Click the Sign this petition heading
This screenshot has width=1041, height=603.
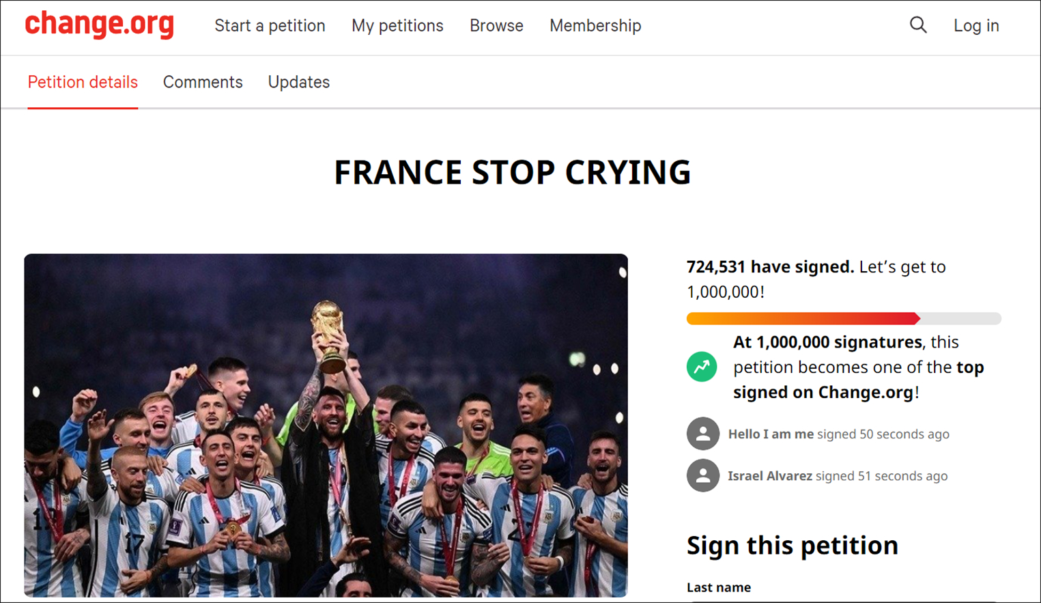792,545
